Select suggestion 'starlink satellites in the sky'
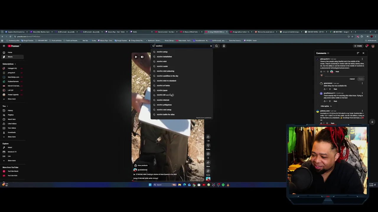 [181, 76]
